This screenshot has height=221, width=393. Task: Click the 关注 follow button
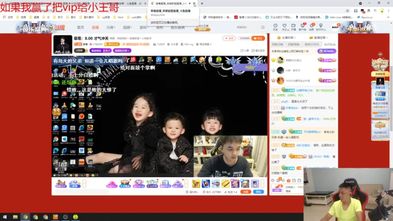(x=258, y=38)
